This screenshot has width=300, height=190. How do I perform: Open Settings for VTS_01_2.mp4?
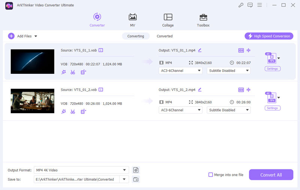[x=273, y=108]
